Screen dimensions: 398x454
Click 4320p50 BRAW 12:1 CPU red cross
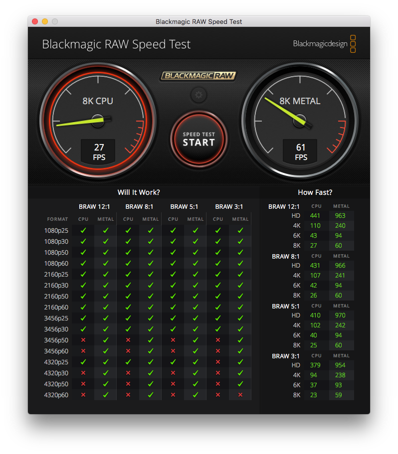pyautogui.click(x=83, y=384)
